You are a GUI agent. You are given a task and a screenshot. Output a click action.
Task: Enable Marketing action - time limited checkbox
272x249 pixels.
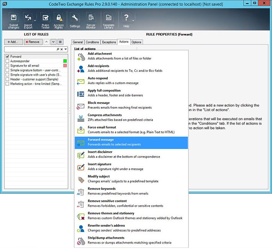pos(7,83)
